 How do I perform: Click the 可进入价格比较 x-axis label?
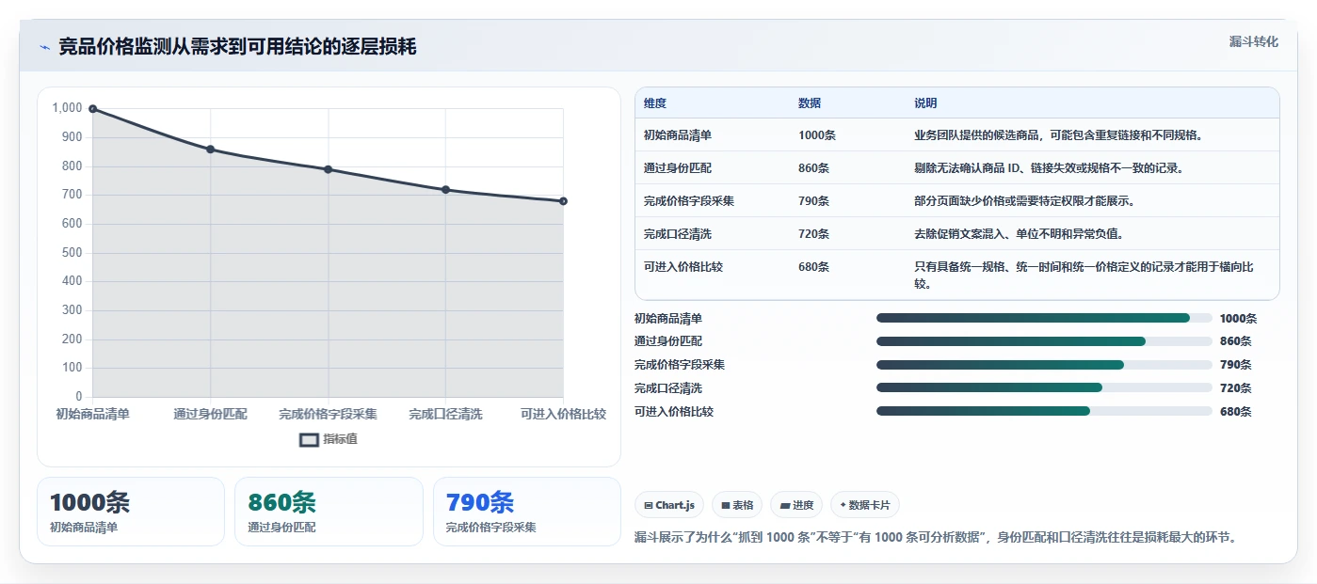[x=563, y=414]
